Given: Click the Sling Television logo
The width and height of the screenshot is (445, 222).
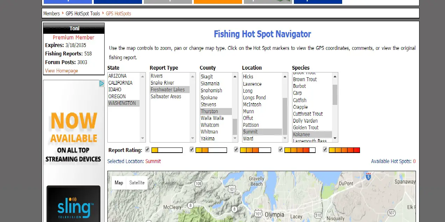Looking at the screenshot, I should click(x=73, y=208).
